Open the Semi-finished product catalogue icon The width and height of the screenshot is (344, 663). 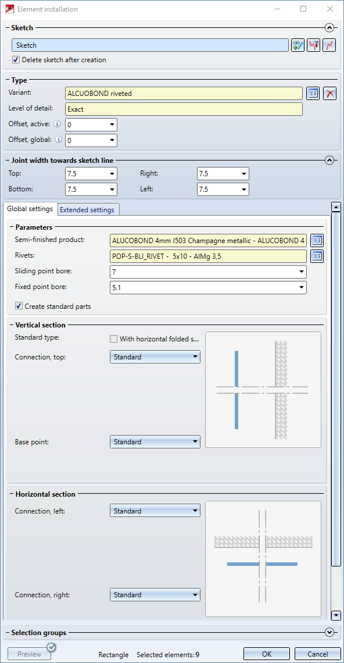click(317, 241)
